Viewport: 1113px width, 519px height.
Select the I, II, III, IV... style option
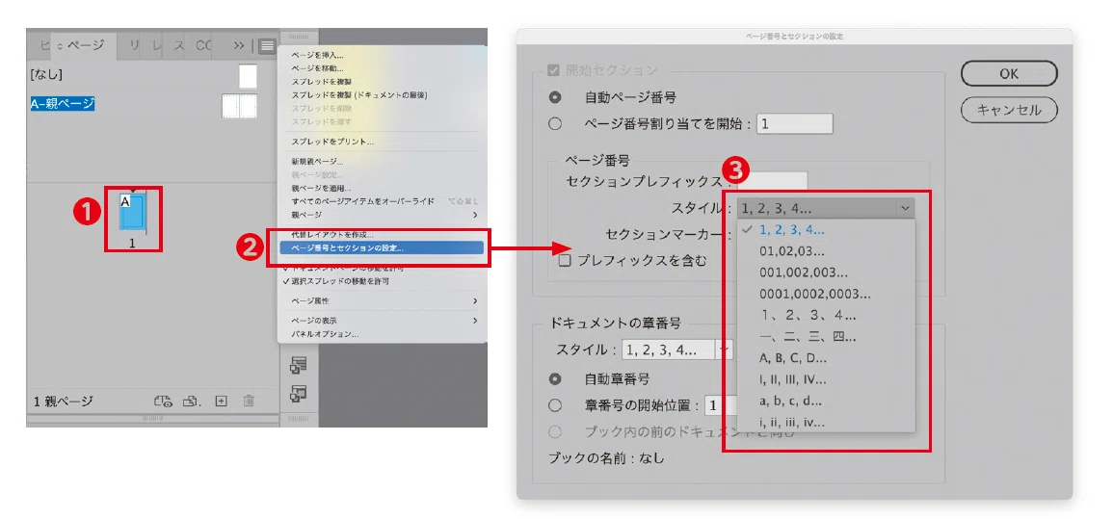(827, 379)
